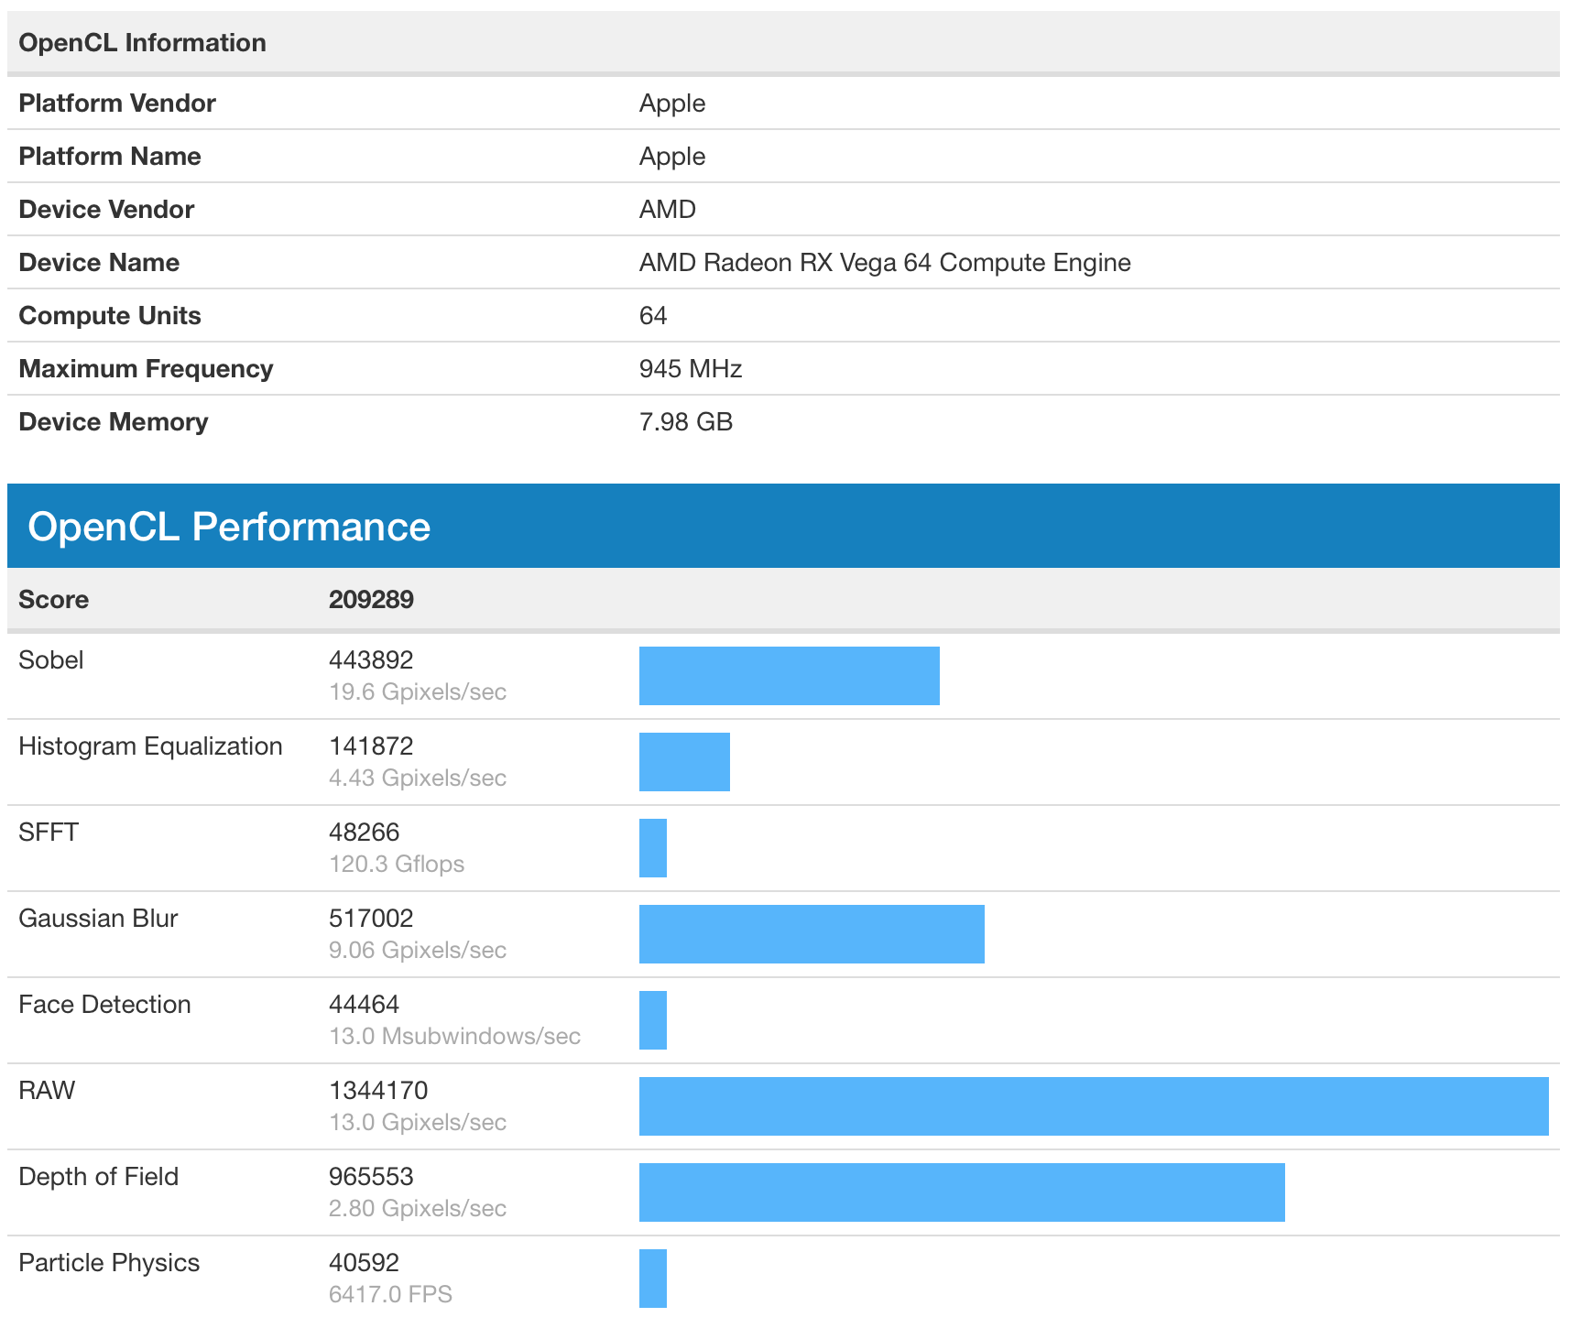Click the SFFT benchmark name

coord(49,833)
